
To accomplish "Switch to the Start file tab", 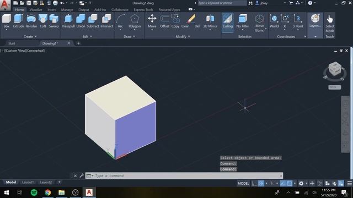I will coord(12,43).
